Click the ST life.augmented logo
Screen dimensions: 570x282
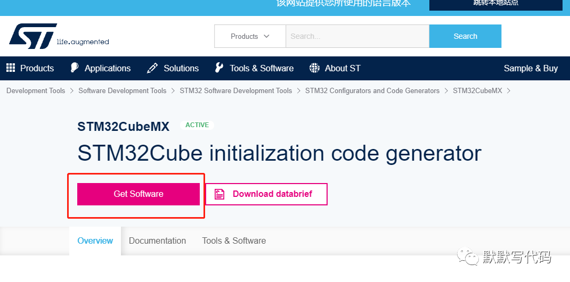[x=59, y=36]
